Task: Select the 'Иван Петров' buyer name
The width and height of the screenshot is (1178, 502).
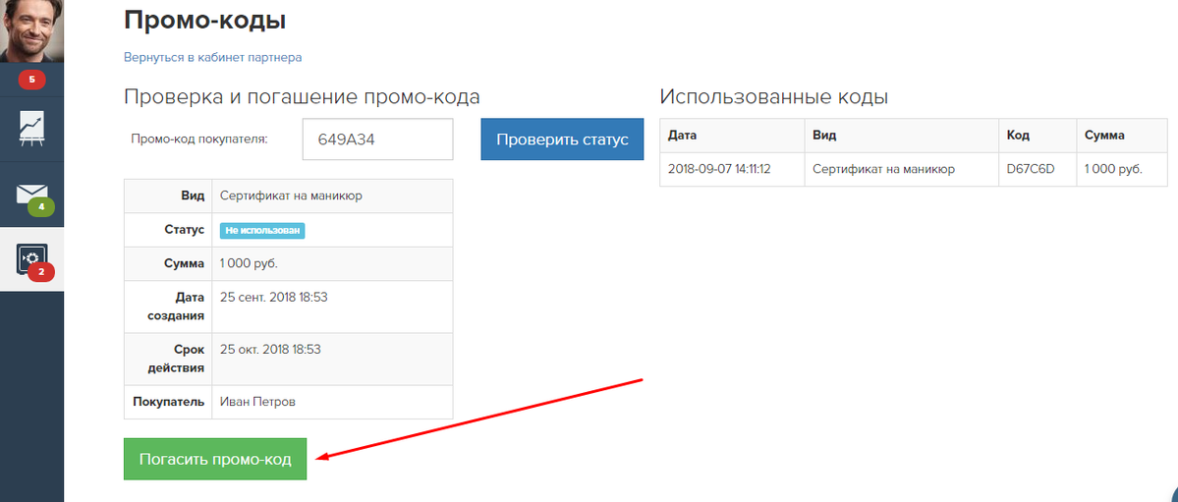Action: tap(257, 402)
